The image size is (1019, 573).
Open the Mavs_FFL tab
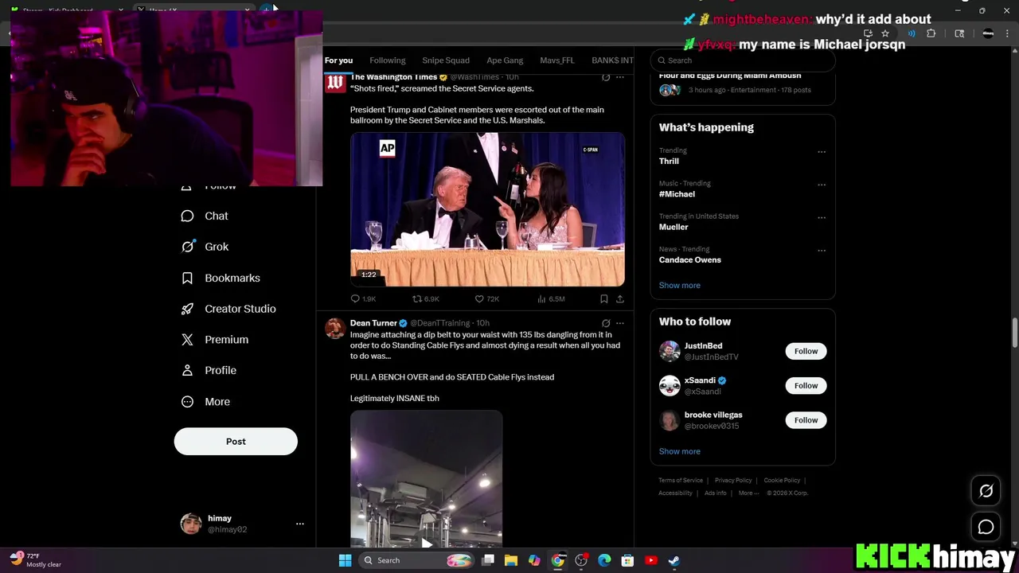tap(557, 60)
